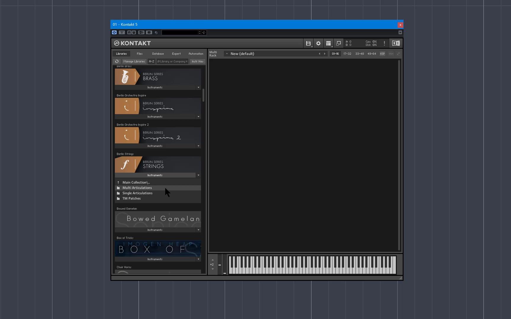Click the rack minimize-all icon

pyautogui.click(x=398, y=54)
